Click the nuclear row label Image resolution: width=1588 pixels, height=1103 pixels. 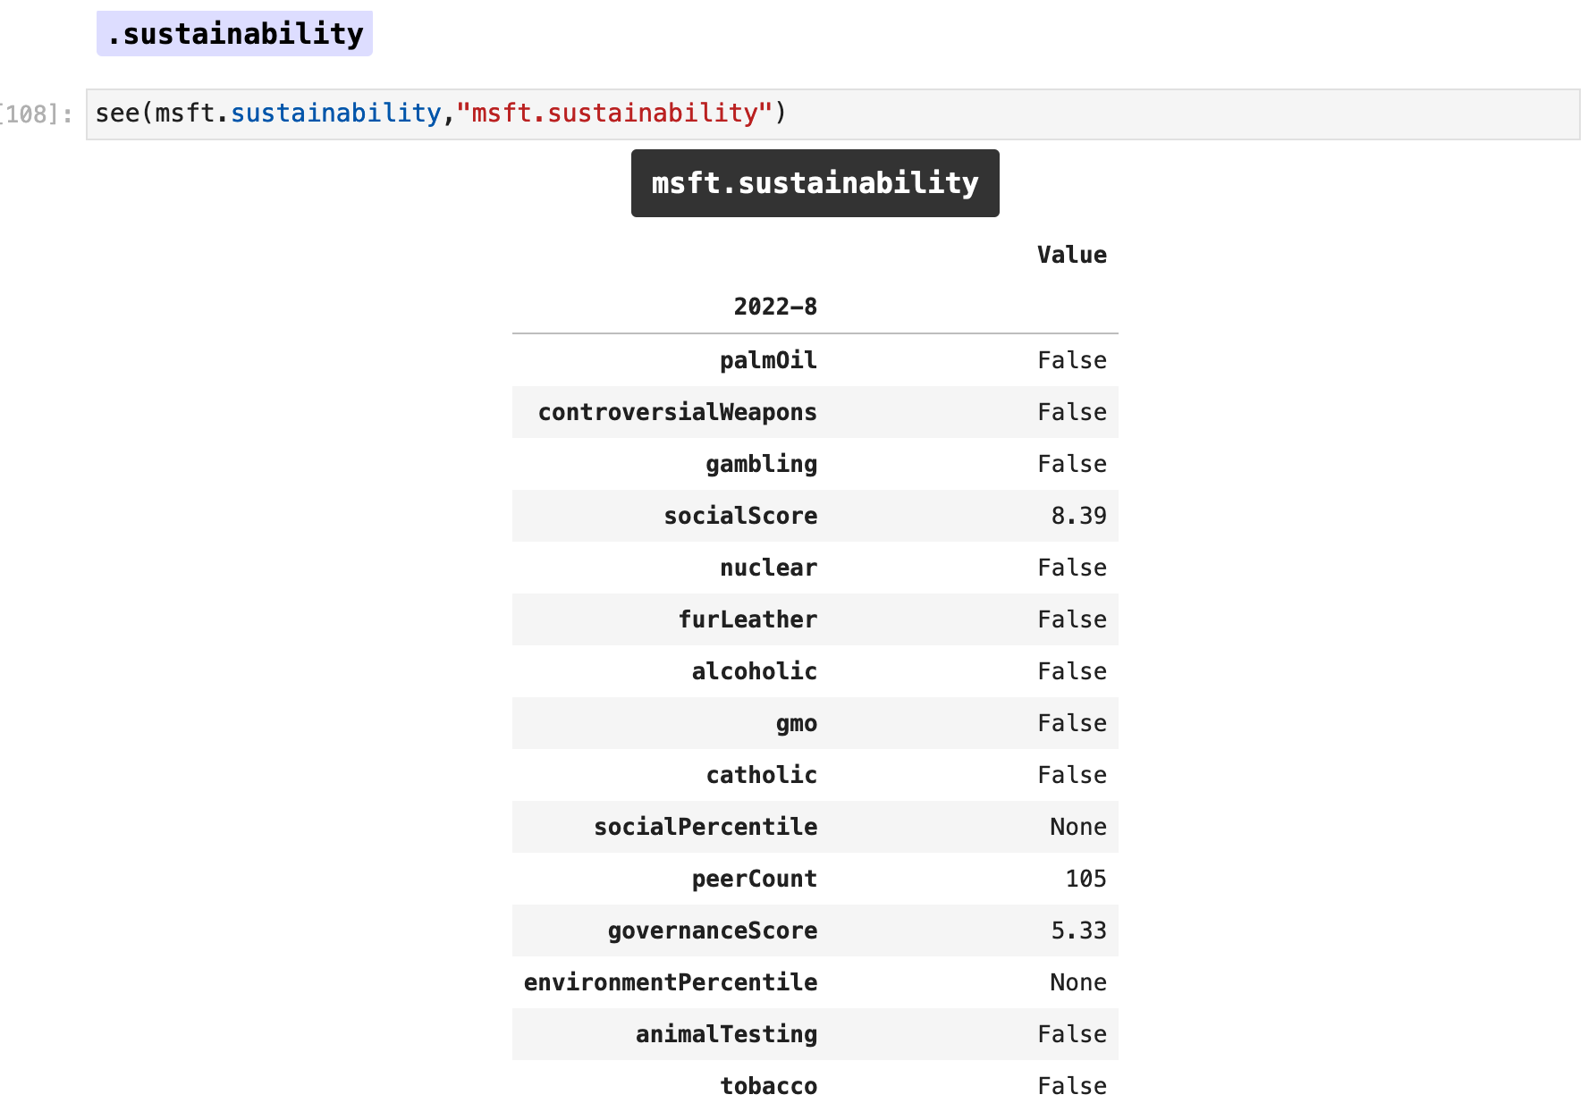[x=768, y=568]
